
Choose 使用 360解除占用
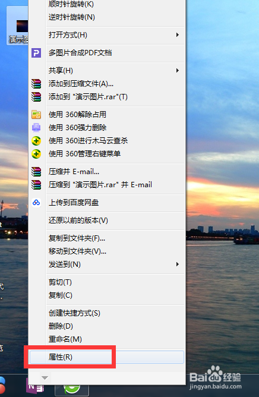pyautogui.click(x=77, y=115)
